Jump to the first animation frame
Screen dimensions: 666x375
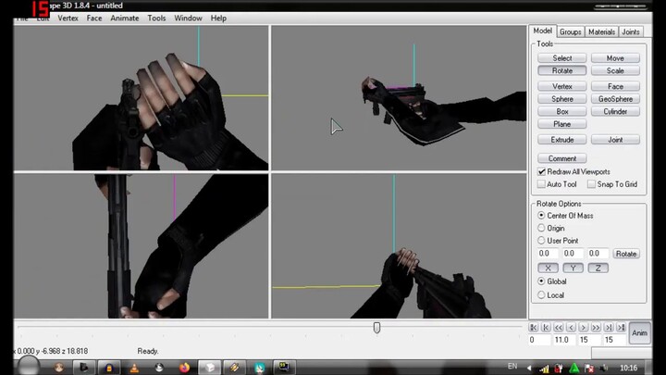pos(534,327)
